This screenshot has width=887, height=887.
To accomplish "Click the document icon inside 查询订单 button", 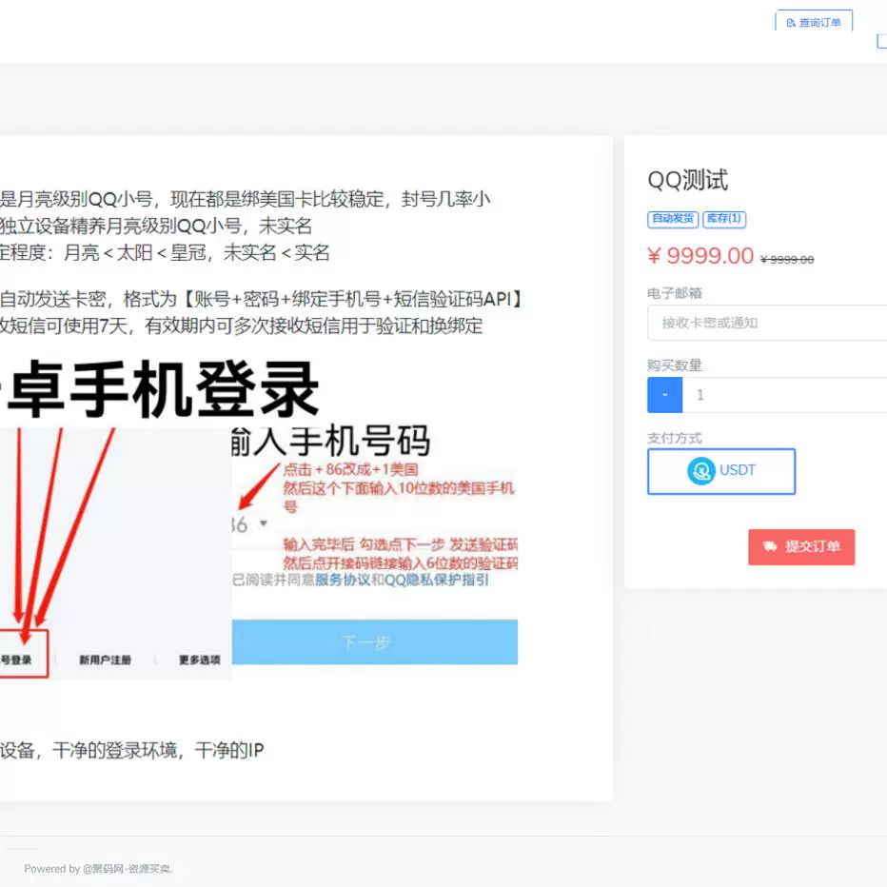I will (x=790, y=21).
